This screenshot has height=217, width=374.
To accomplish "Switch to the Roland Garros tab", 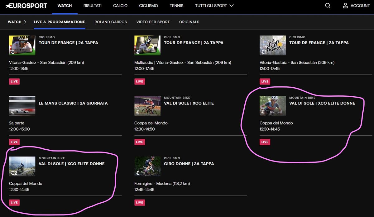I will click(x=111, y=22).
